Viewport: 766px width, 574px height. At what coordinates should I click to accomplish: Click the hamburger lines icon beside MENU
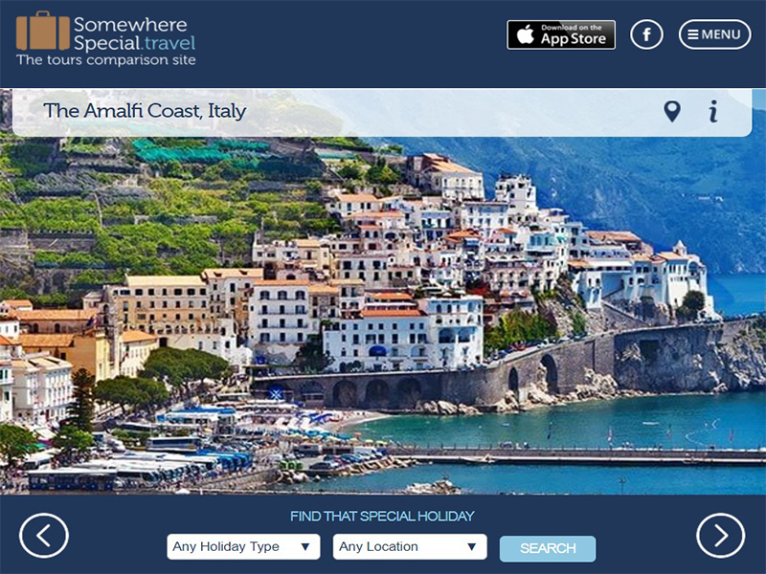click(x=692, y=34)
